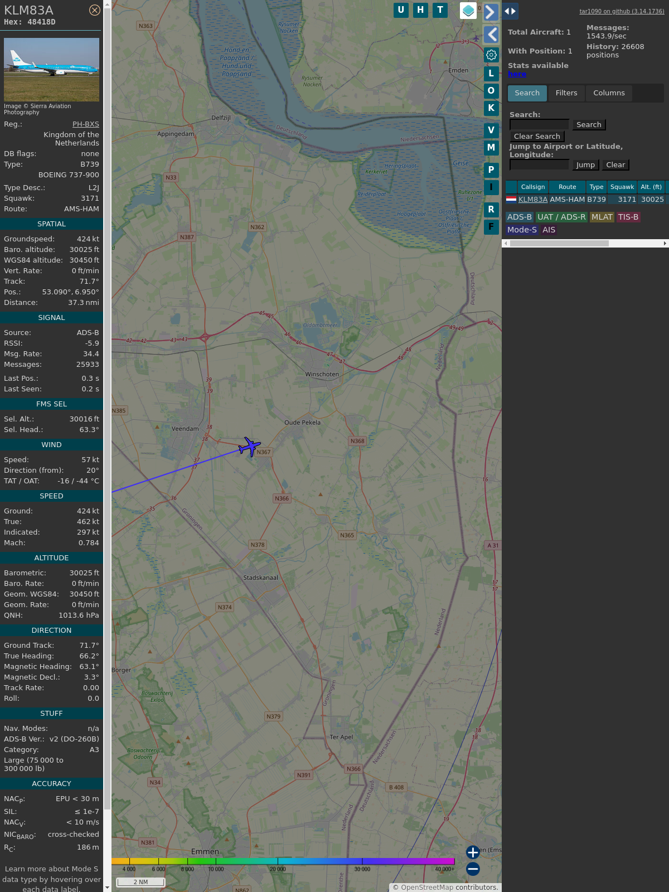The height and width of the screenshot is (892, 669).
Task: Click the TIS-B legend label
Action: [628, 217]
